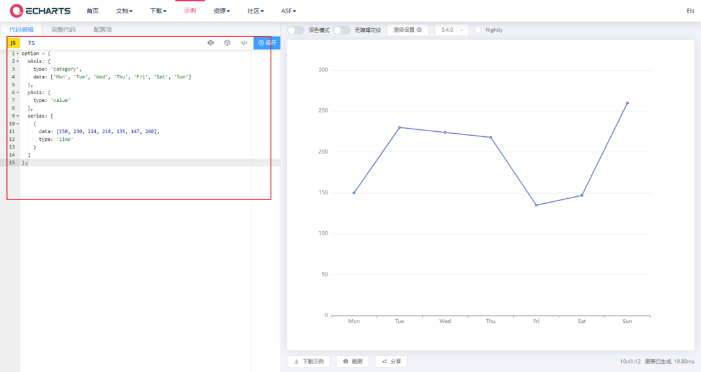Click the Mon data point on the line
This screenshot has width=701, height=372.
(354, 193)
